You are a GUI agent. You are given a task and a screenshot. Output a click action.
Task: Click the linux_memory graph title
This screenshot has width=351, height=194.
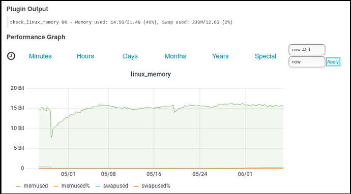(x=151, y=74)
